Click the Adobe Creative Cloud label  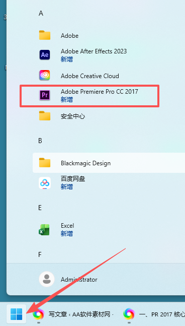point(90,76)
